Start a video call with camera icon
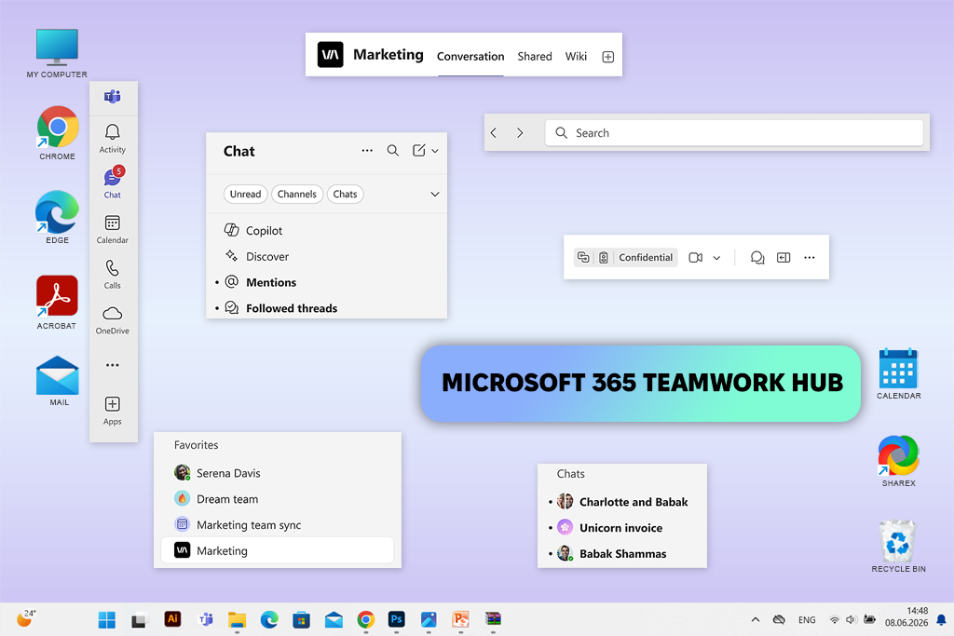Viewport: 954px width, 636px height. click(x=695, y=258)
